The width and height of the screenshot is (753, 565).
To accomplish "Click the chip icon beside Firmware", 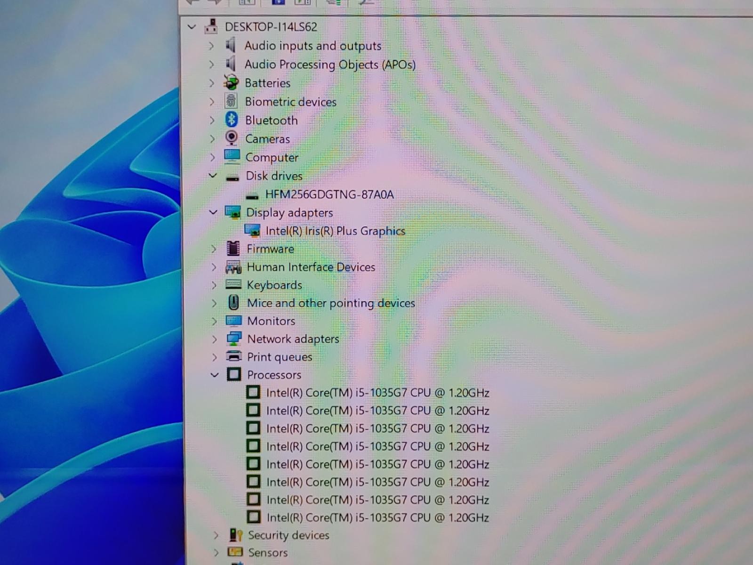I will (233, 248).
